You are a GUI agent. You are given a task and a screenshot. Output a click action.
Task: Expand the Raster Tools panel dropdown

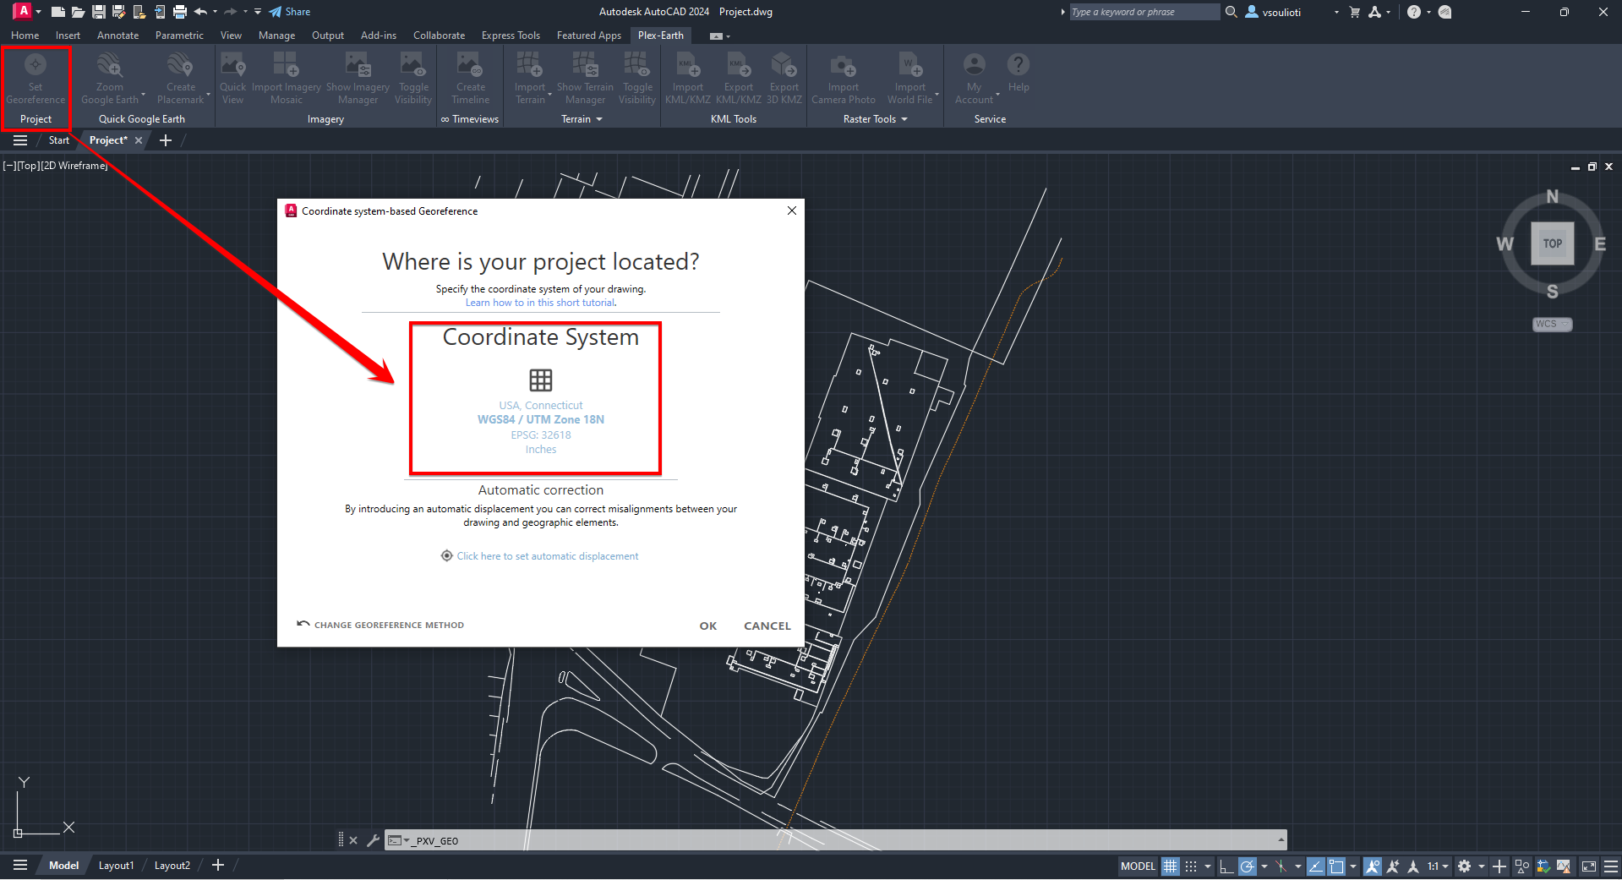tap(902, 119)
